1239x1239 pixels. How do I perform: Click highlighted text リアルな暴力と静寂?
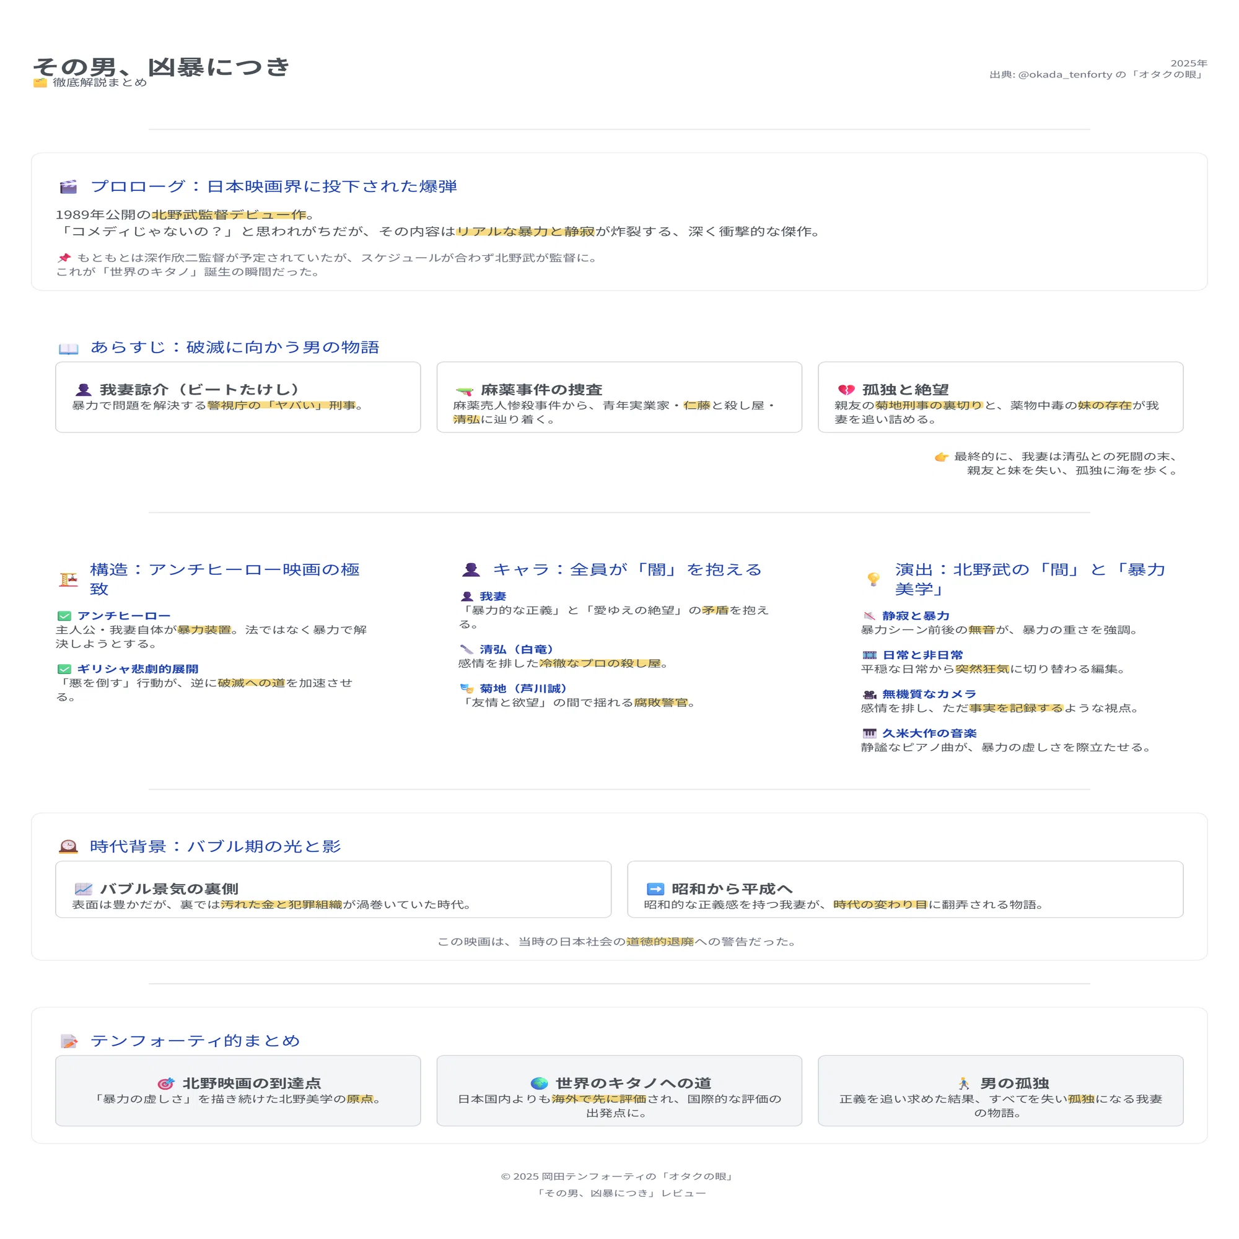point(525,232)
